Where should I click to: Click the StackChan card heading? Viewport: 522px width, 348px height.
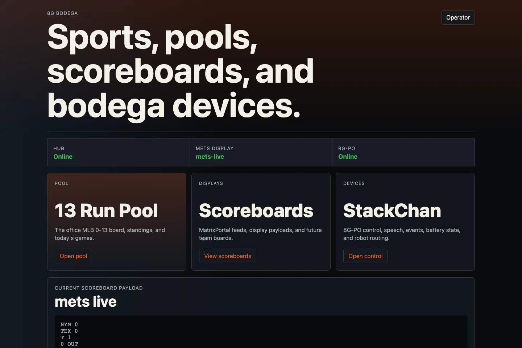[x=392, y=211]
